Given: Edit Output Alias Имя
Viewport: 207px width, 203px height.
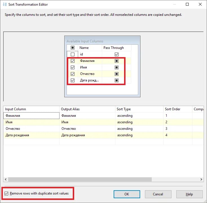Looking at the screenshot, I should [x=87, y=122].
